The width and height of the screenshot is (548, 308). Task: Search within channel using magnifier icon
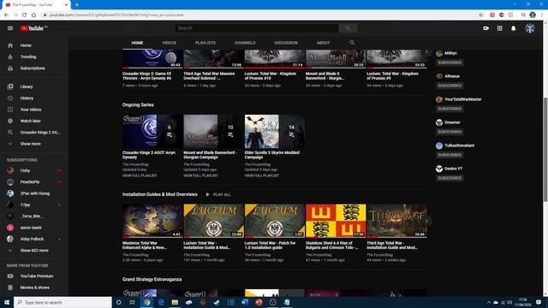click(352, 43)
